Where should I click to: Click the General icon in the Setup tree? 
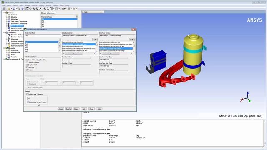click(x=9, y=15)
